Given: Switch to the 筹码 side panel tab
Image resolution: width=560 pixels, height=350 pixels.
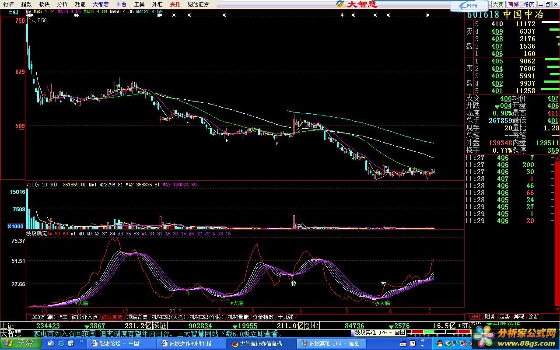Looking at the screenshot, I should (x=519, y=317).
